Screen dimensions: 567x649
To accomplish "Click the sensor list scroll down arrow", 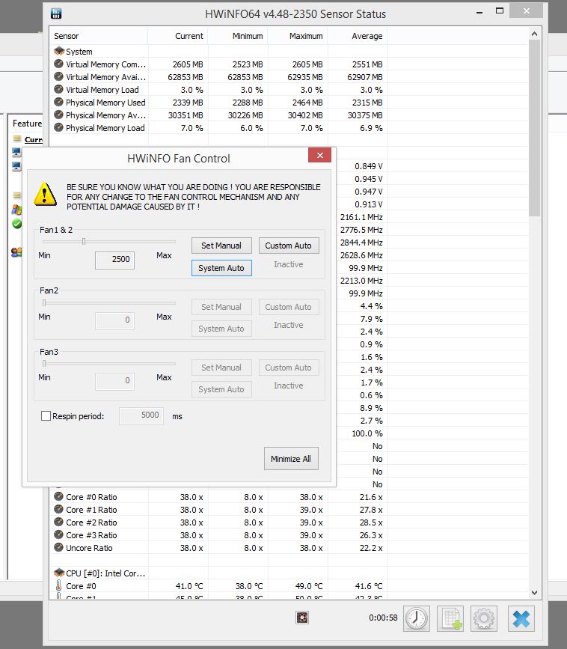I will coord(534,593).
